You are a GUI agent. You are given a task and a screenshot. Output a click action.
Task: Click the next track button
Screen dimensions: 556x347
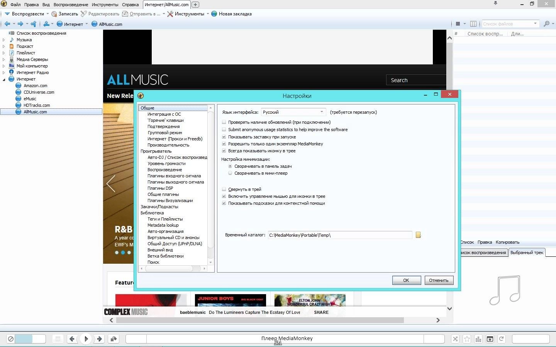coord(100,339)
